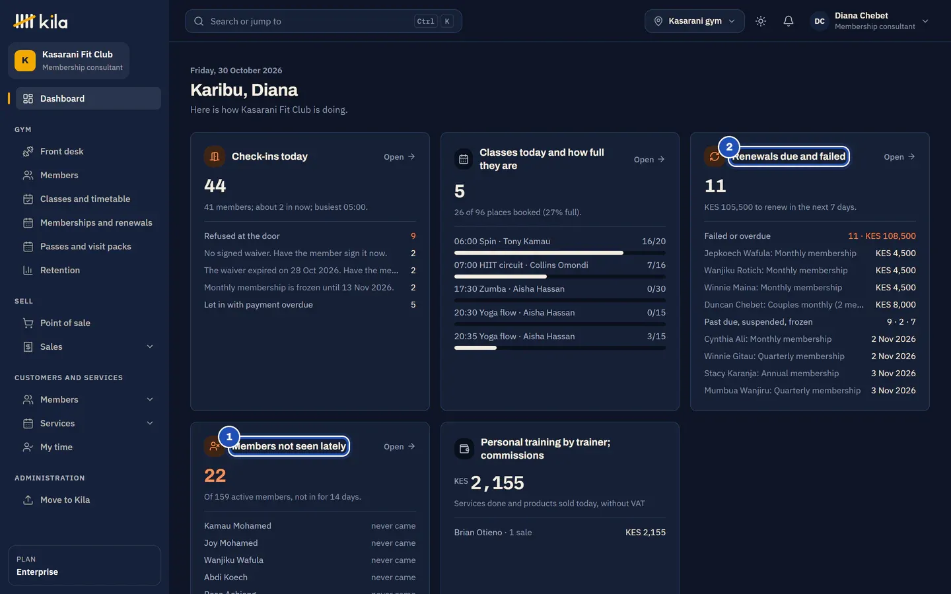
Task: Click the Front desk sidebar icon
Action: point(28,152)
